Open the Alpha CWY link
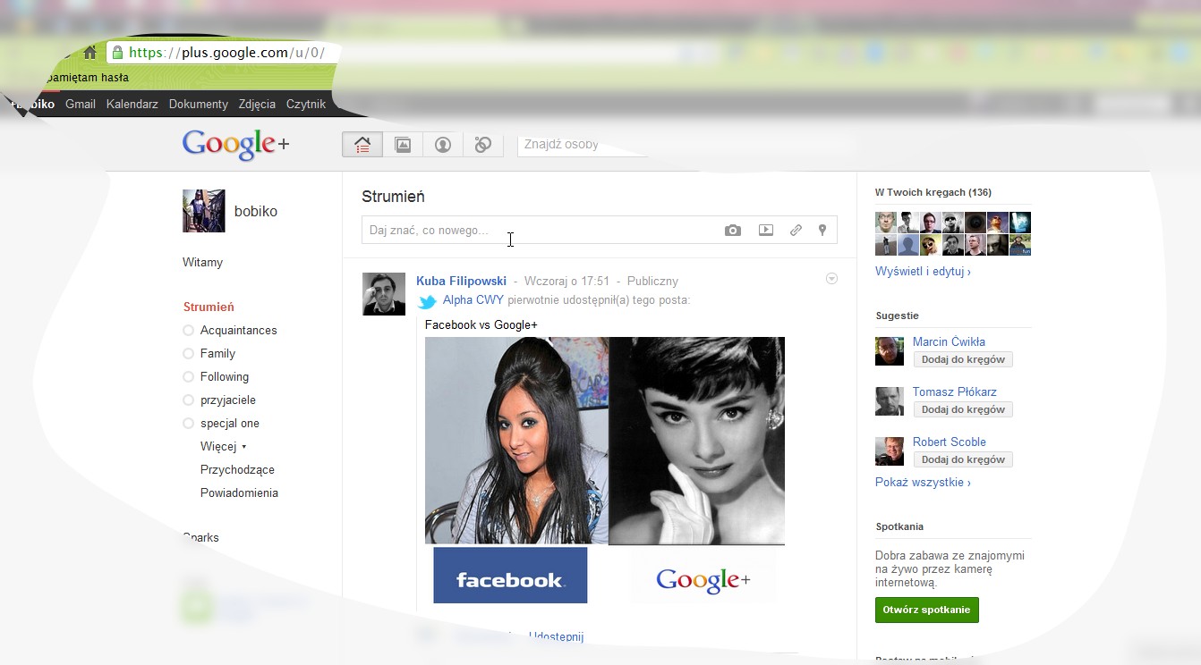 473,299
